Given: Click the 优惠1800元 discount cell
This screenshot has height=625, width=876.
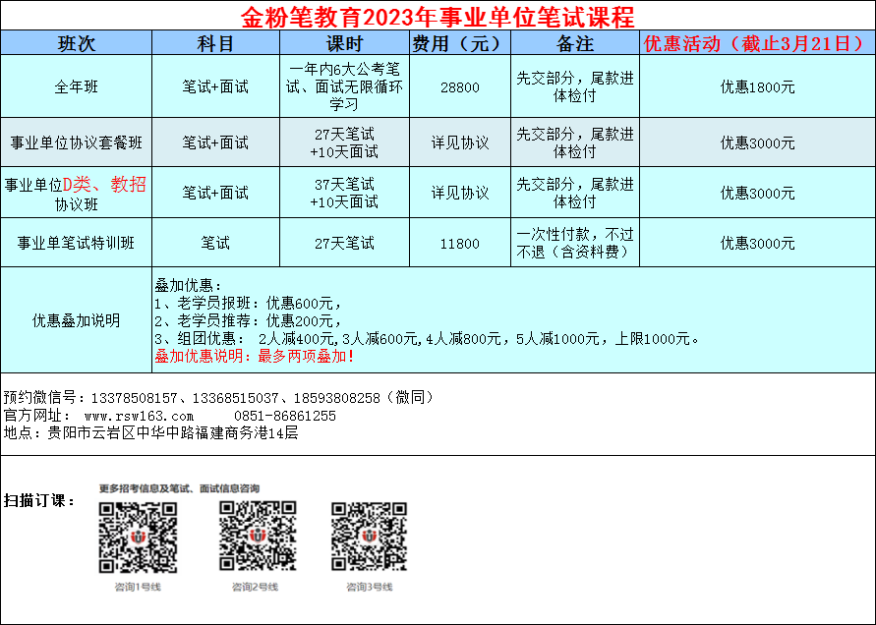Looking at the screenshot, I should [x=756, y=86].
